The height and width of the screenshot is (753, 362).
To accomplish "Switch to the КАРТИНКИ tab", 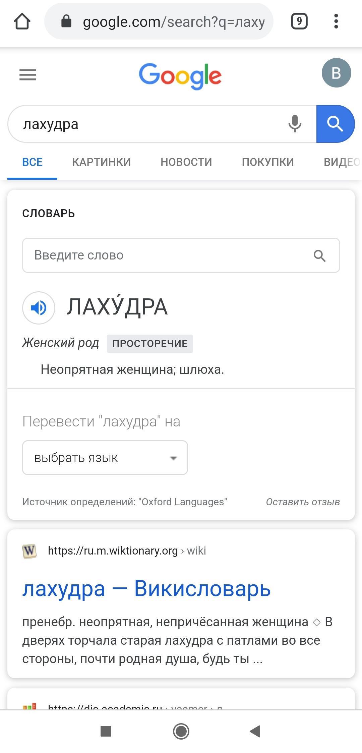I will point(101,162).
